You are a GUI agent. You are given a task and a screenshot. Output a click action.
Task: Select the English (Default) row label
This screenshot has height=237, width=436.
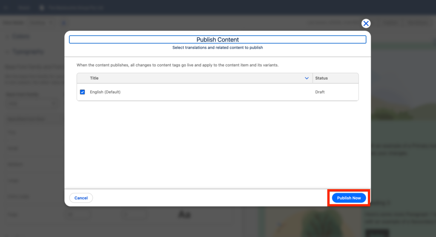[105, 92]
